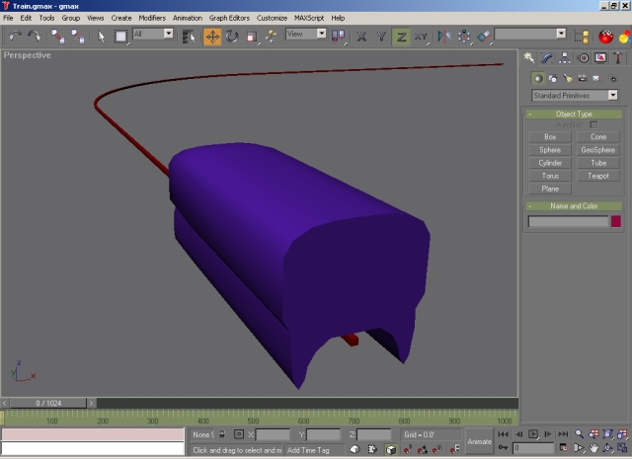This screenshot has height=459, width=632.
Task: Click the Undo arrow in toolbar
Action: coord(15,37)
